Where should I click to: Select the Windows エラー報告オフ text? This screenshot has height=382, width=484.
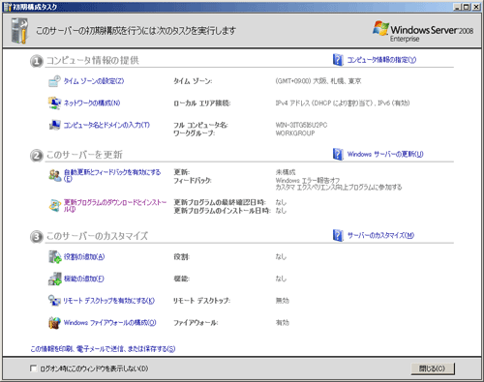[308, 180]
